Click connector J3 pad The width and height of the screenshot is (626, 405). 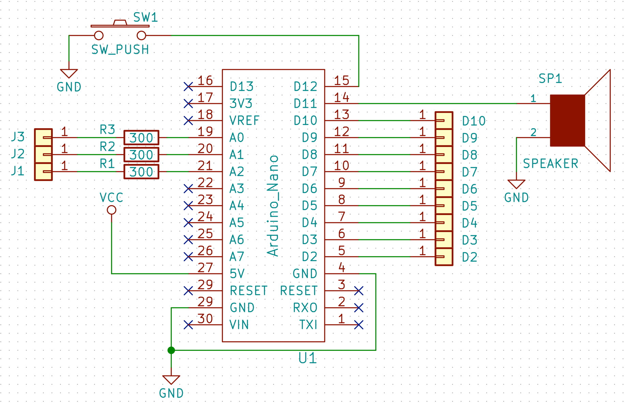point(44,137)
